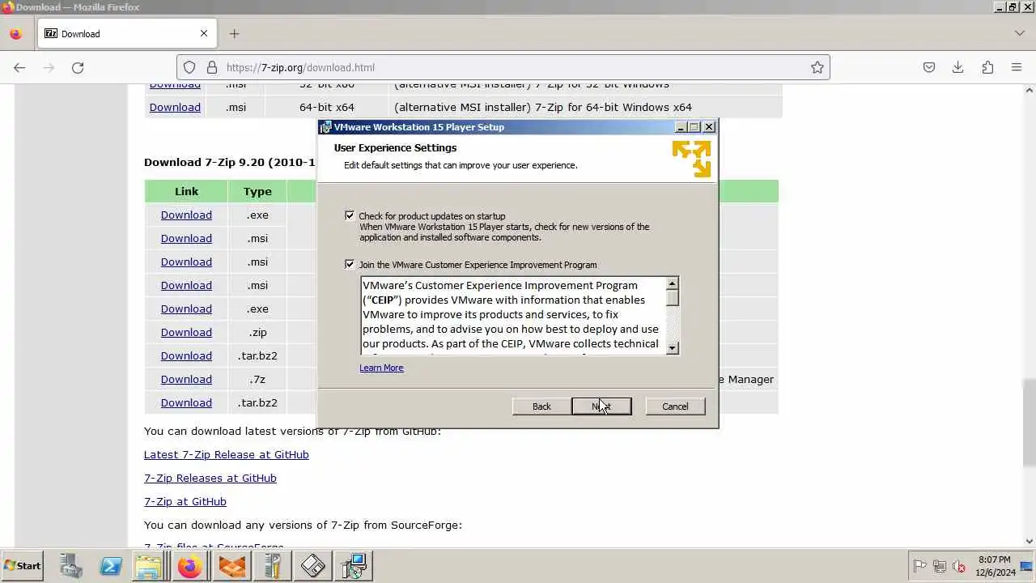Click the server-with-key taskbar icon
The height and width of the screenshot is (583, 1036).
coord(272,566)
